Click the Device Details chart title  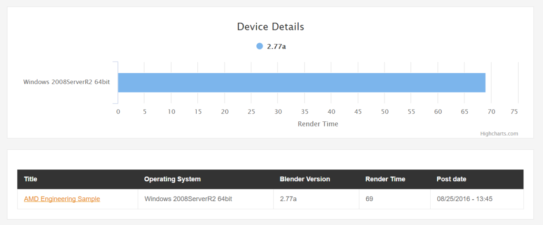tap(271, 27)
